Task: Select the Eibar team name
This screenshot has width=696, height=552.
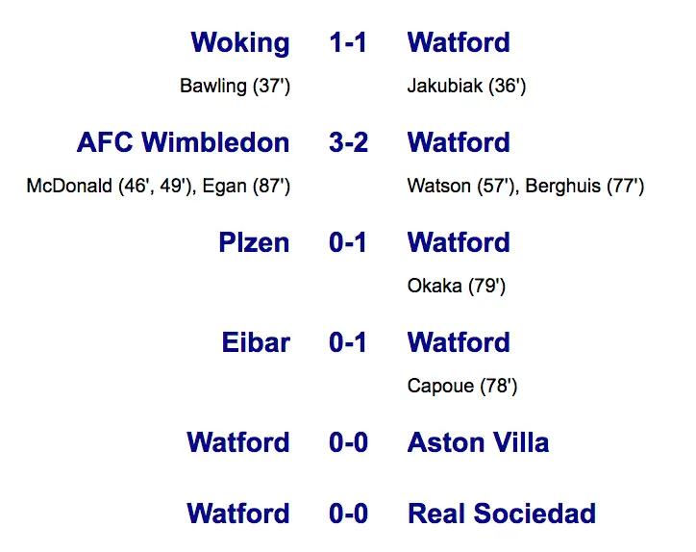Action: [x=256, y=343]
